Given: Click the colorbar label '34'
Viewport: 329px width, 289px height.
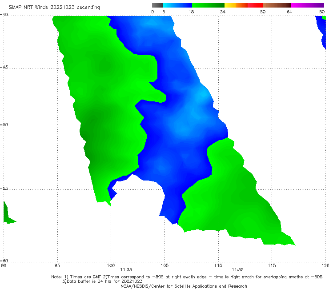Looking at the screenshot, I should pyautogui.click(x=223, y=12).
